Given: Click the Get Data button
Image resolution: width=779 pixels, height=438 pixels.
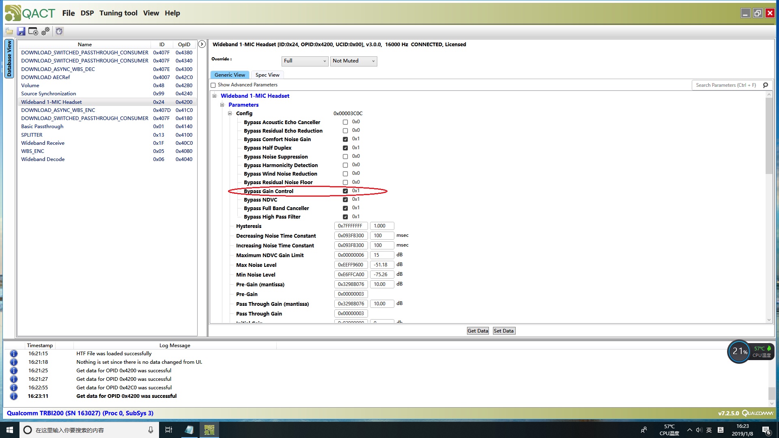Looking at the screenshot, I should (478, 331).
